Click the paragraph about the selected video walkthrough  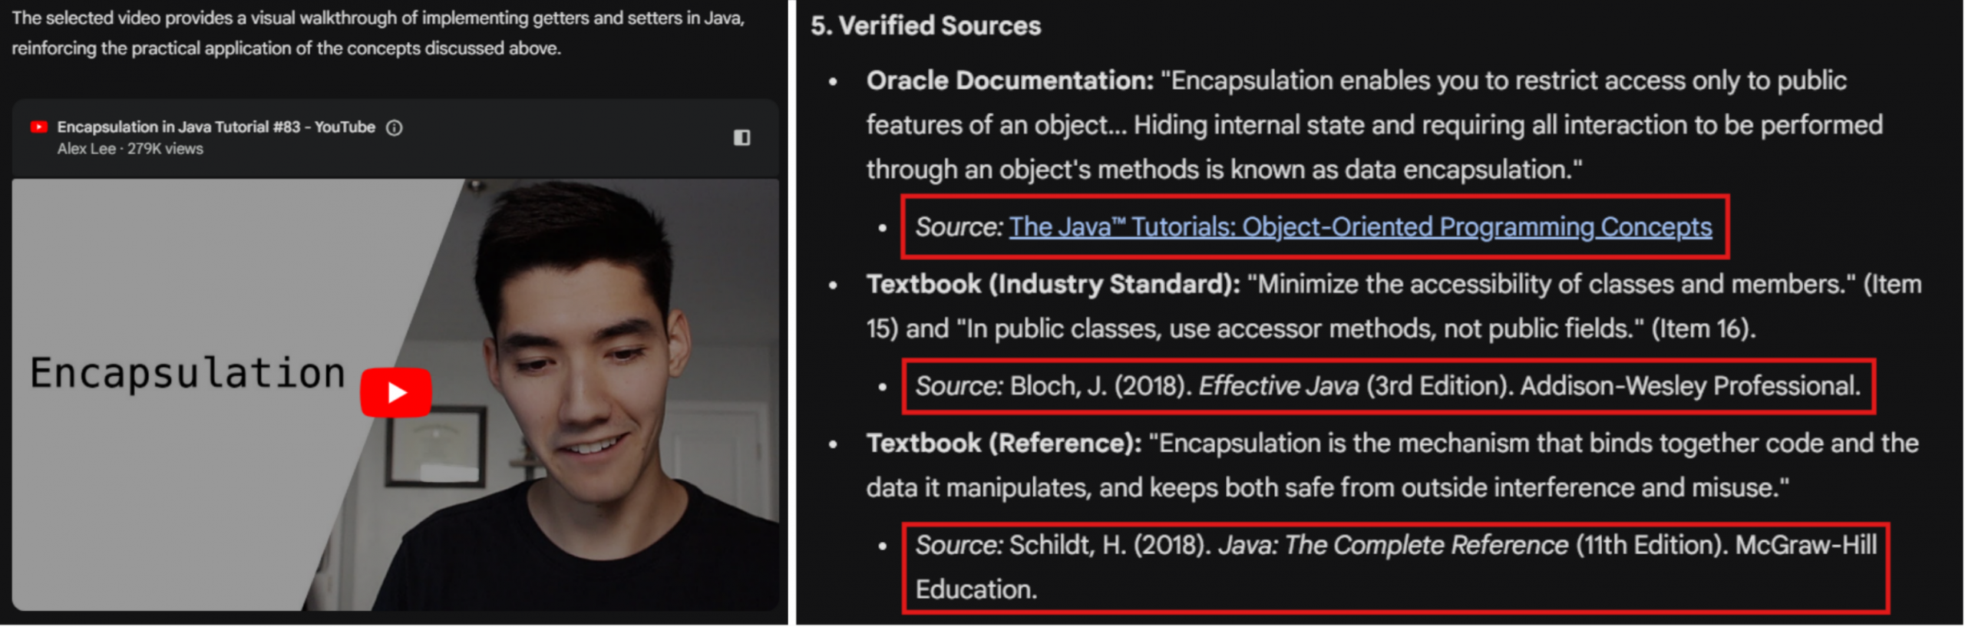coord(378,33)
